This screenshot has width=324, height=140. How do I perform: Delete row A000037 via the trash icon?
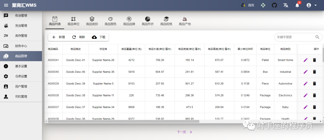pyautogui.click(x=314, y=107)
